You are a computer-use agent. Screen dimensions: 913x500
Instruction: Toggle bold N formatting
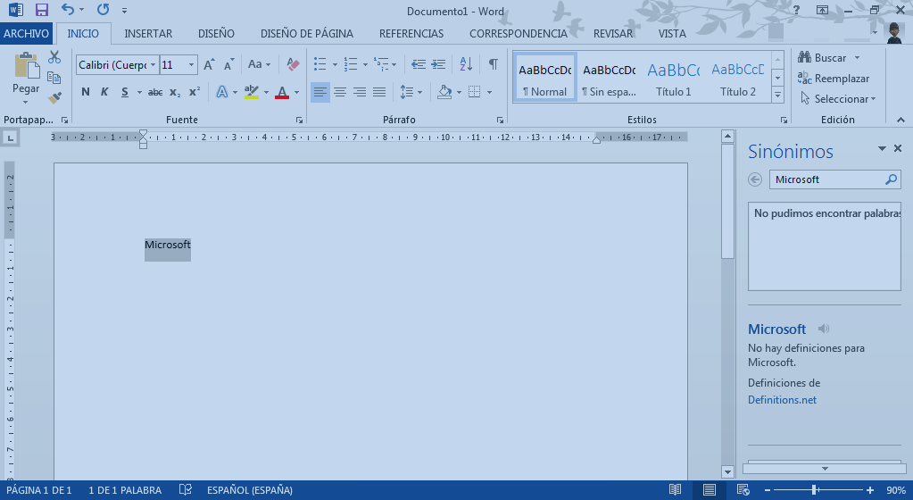pos(86,92)
